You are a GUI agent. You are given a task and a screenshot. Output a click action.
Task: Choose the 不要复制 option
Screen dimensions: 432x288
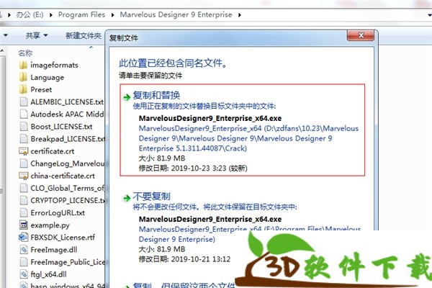(242, 227)
